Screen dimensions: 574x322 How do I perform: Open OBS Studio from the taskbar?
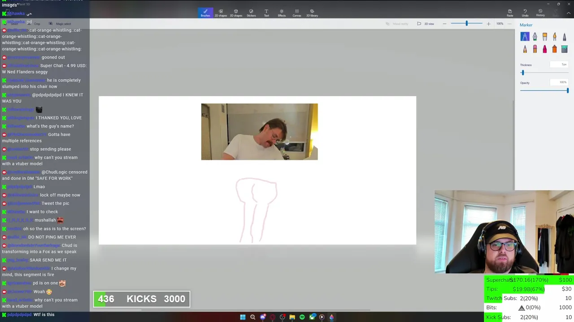(282, 317)
